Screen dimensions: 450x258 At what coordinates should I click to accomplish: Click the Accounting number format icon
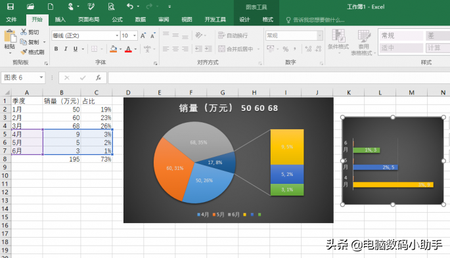point(271,49)
